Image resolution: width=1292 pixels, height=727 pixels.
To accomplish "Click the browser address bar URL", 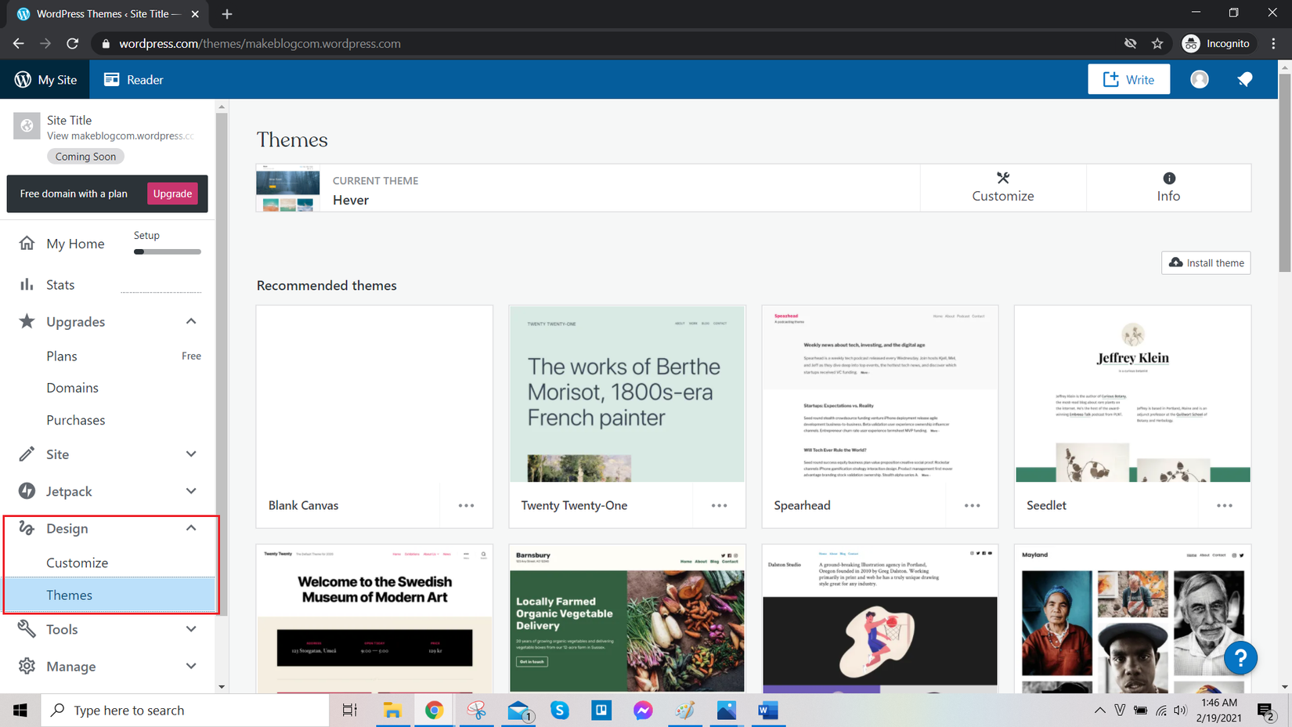I will [260, 44].
